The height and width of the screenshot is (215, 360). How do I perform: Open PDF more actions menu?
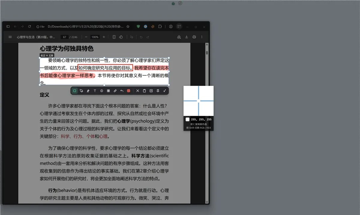point(202,37)
